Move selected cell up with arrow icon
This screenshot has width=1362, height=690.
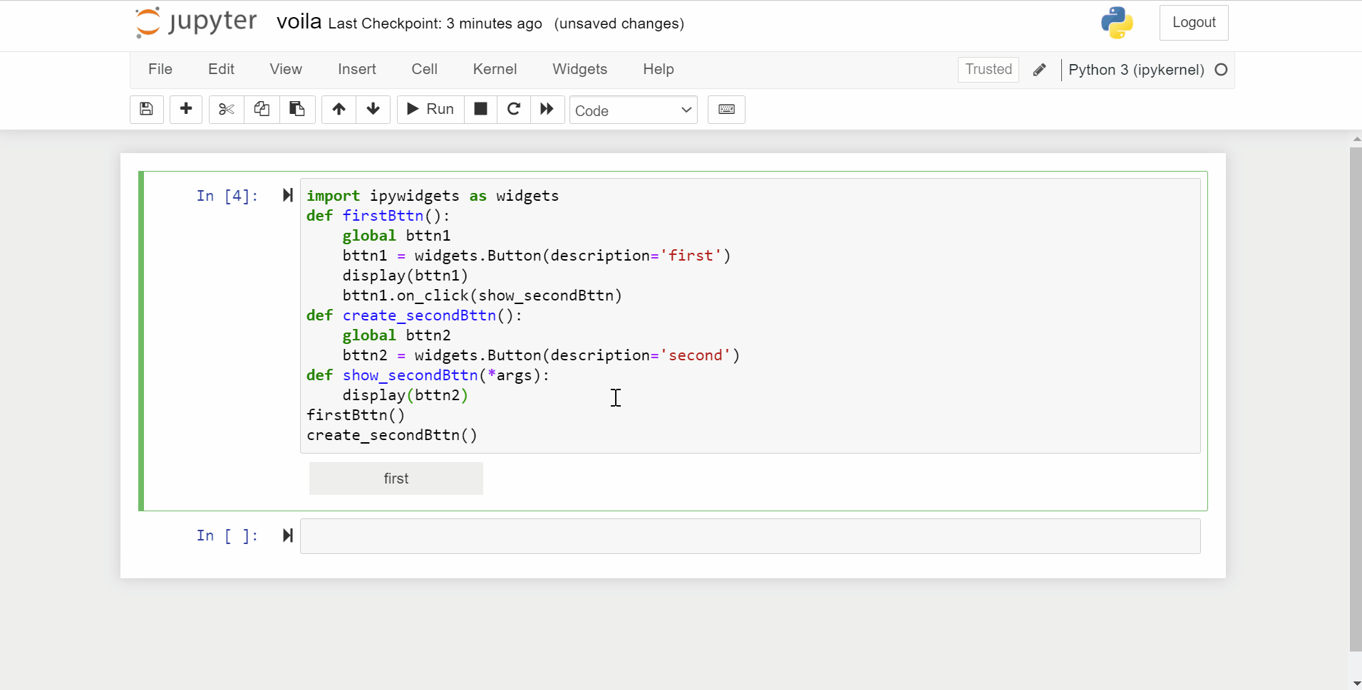pos(338,109)
